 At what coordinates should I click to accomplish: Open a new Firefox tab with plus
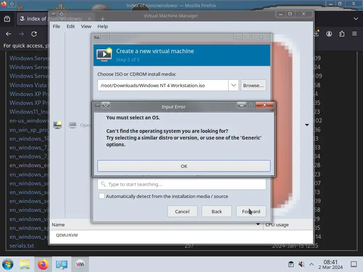[102, 19]
